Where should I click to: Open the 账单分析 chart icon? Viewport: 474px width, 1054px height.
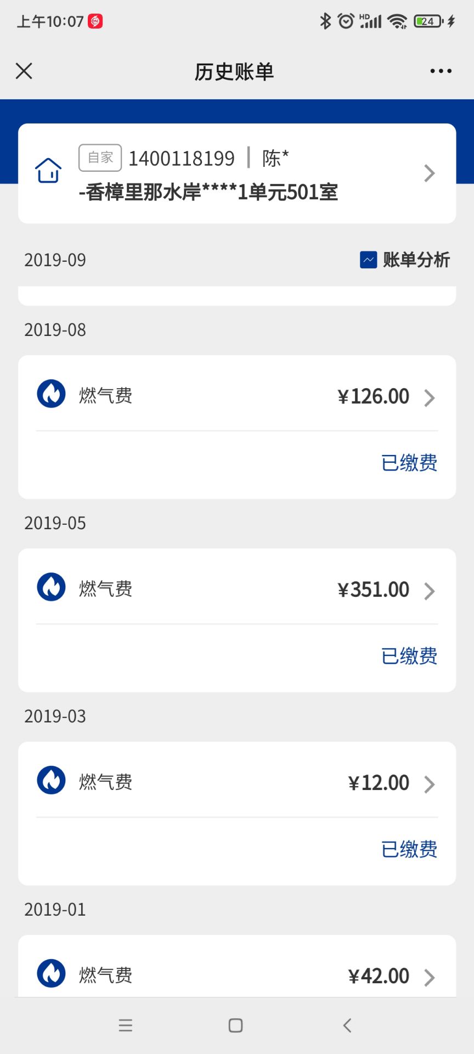pyautogui.click(x=368, y=260)
